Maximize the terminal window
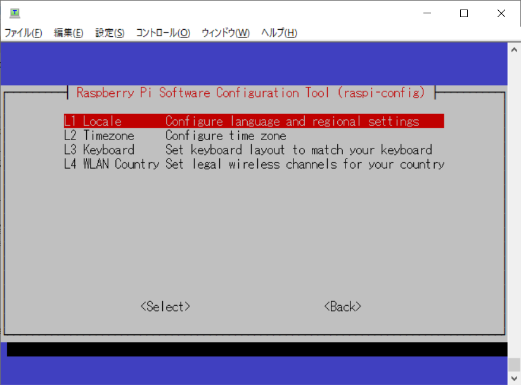This screenshot has width=521, height=385. tap(464, 13)
